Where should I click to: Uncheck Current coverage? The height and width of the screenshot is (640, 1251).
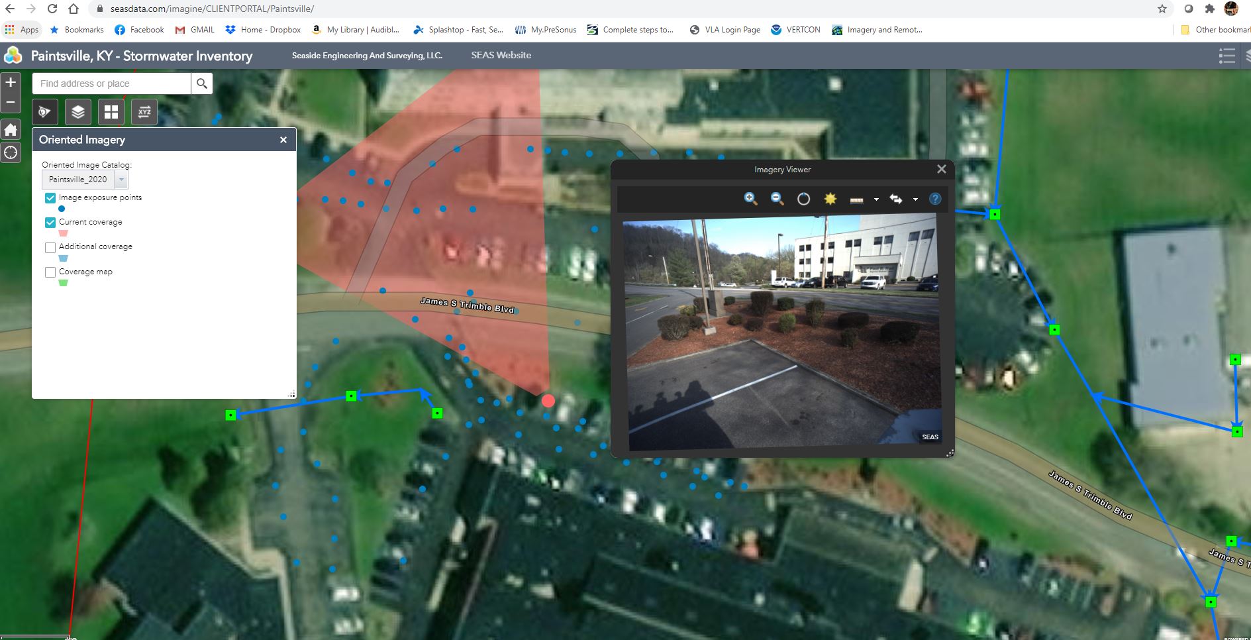(x=50, y=223)
